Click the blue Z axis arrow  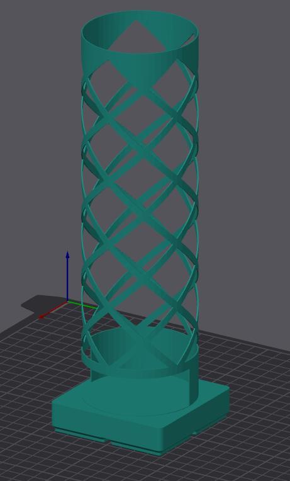pyautogui.click(x=67, y=276)
